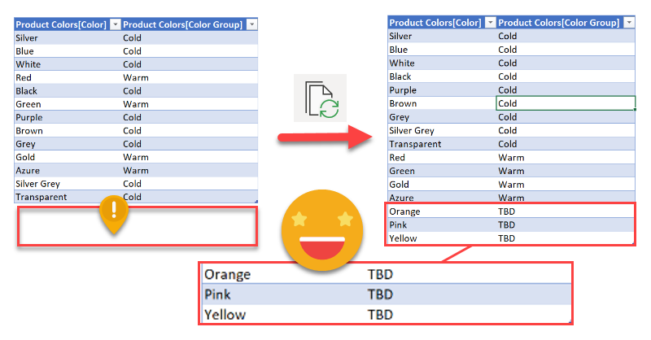Click the Transparent cell in the left table

coord(40,197)
